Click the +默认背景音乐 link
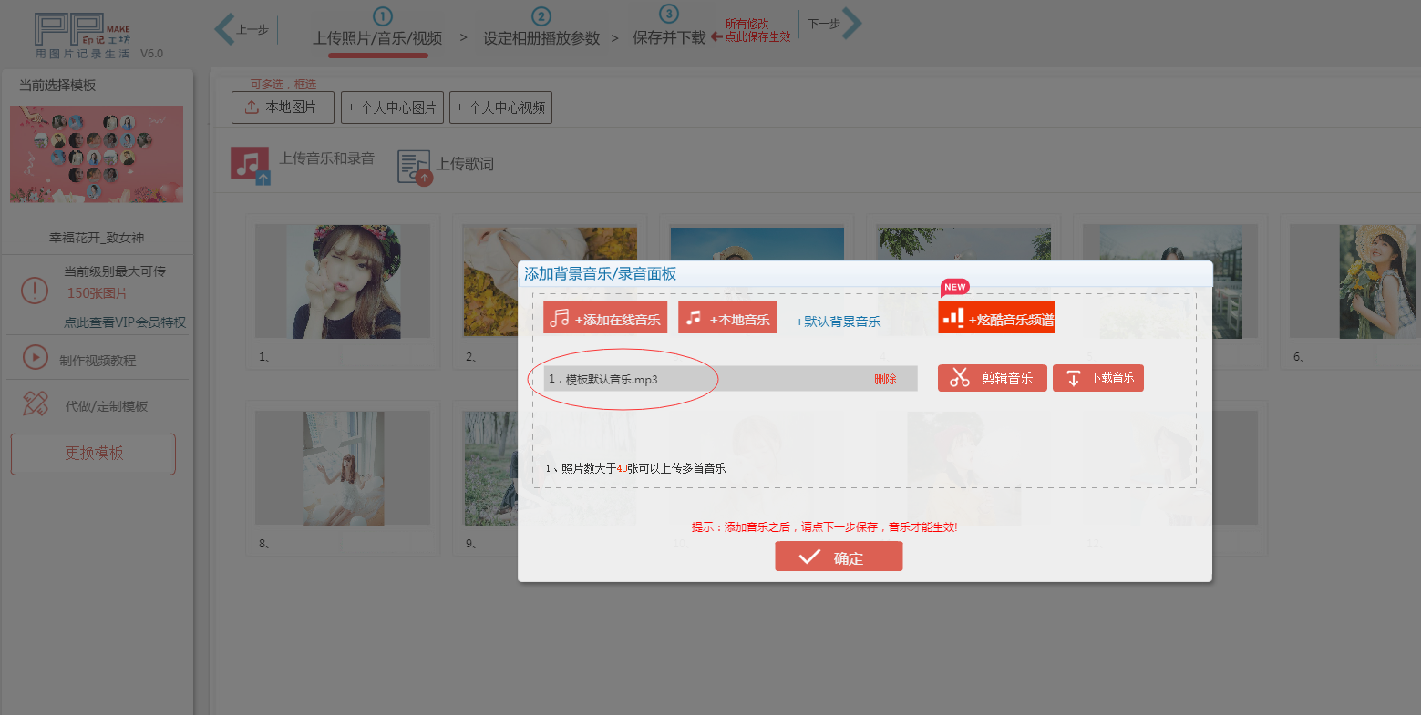The width and height of the screenshot is (1421, 715). [x=838, y=322]
